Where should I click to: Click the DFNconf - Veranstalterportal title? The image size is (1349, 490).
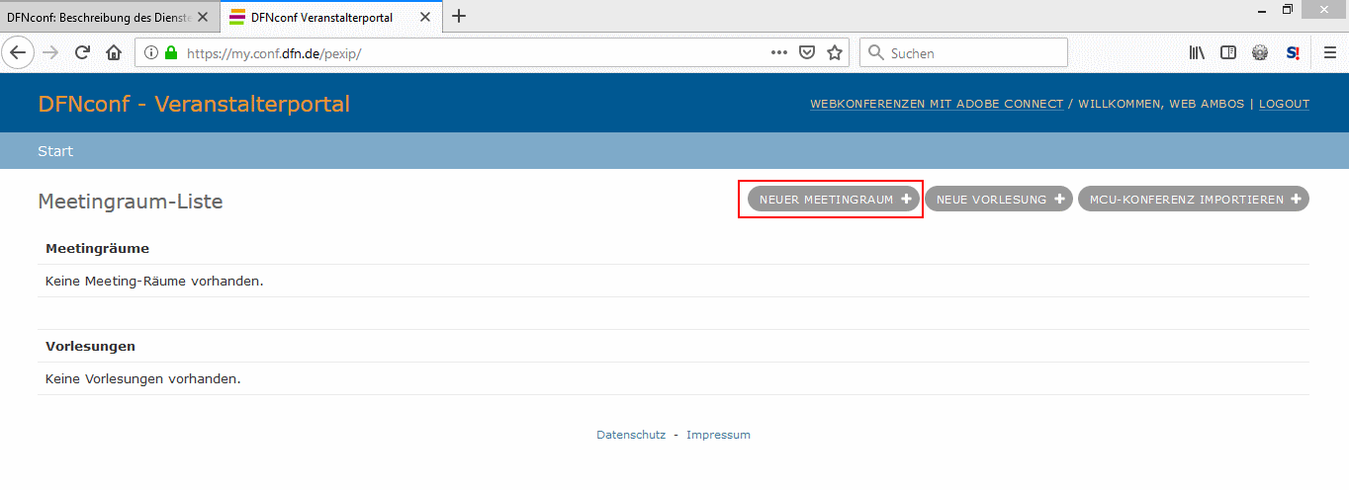pyautogui.click(x=194, y=104)
